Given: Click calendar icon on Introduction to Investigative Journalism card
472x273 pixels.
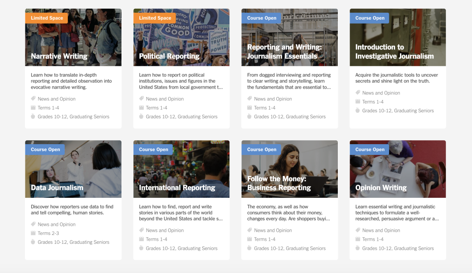Looking at the screenshot, I should [x=357, y=102].
